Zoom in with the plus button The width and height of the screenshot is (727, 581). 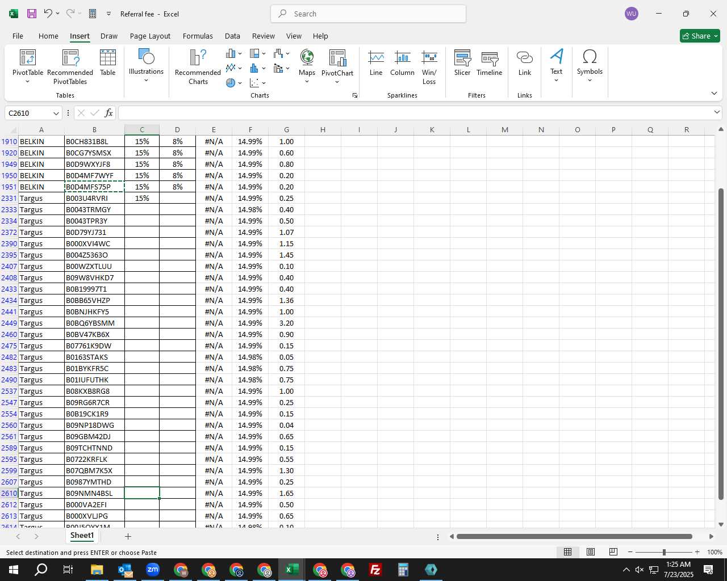[x=697, y=552]
